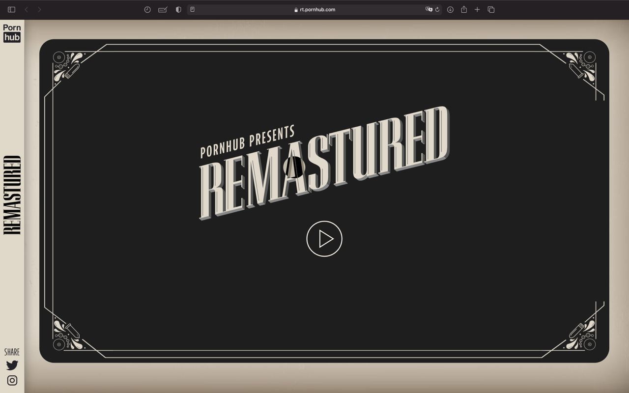Click the rt.pornhub.com address bar
The width and height of the screenshot is (629, 393).
314,9
